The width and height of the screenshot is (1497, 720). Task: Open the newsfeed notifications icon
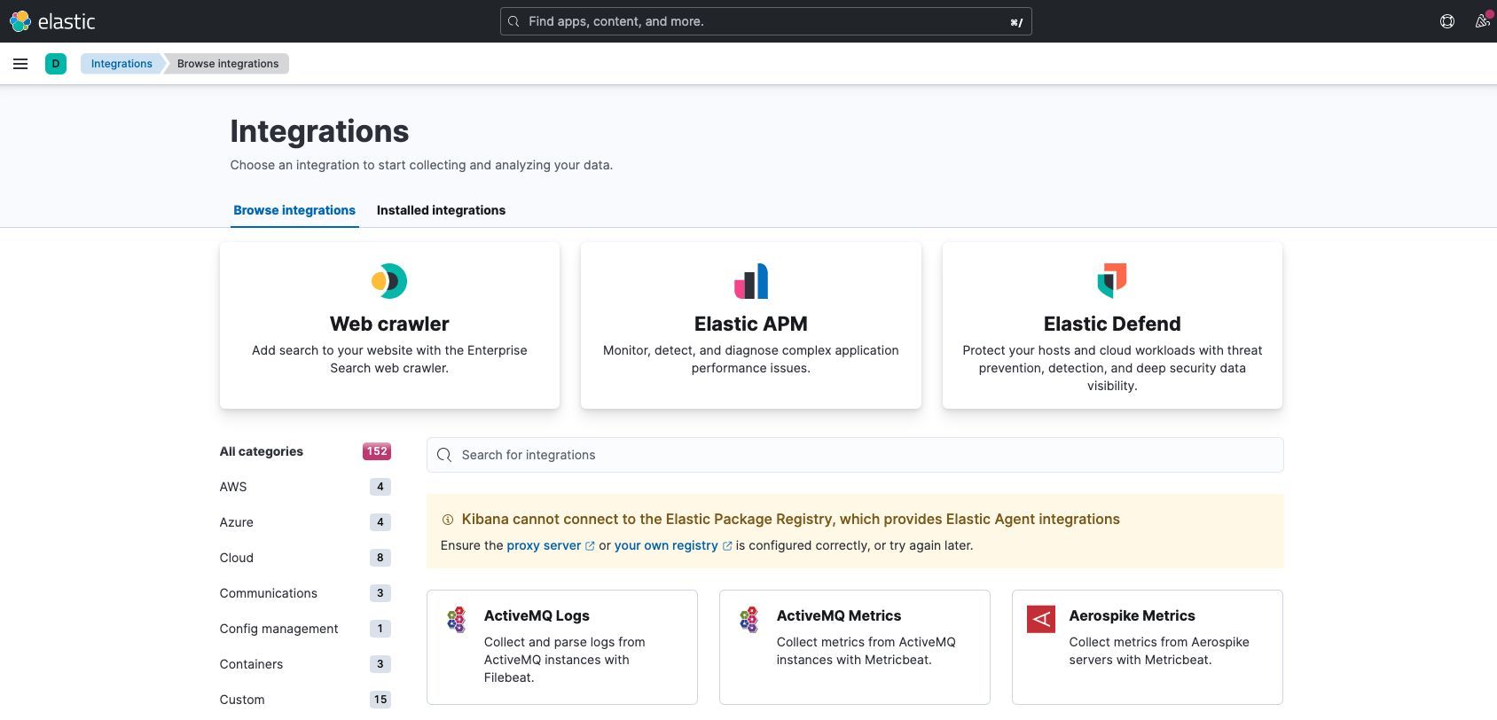coord(1482,21)
